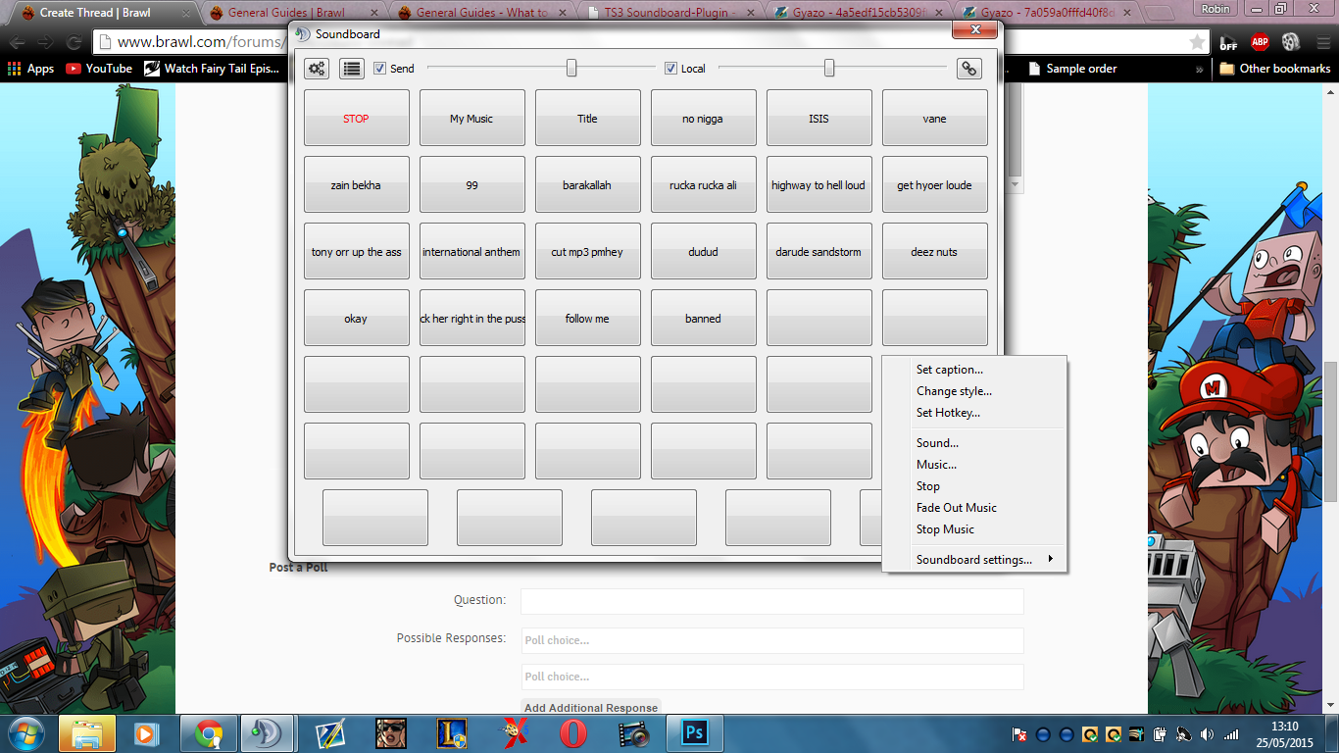Click into the poll Question input field
This screenshot has height=753, width=1339.
(771, 601)
